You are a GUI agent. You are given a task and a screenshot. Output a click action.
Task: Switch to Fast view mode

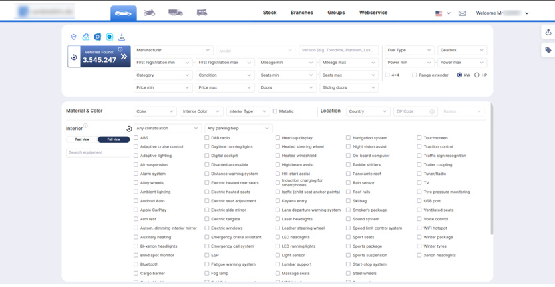[x=82, y=139]
